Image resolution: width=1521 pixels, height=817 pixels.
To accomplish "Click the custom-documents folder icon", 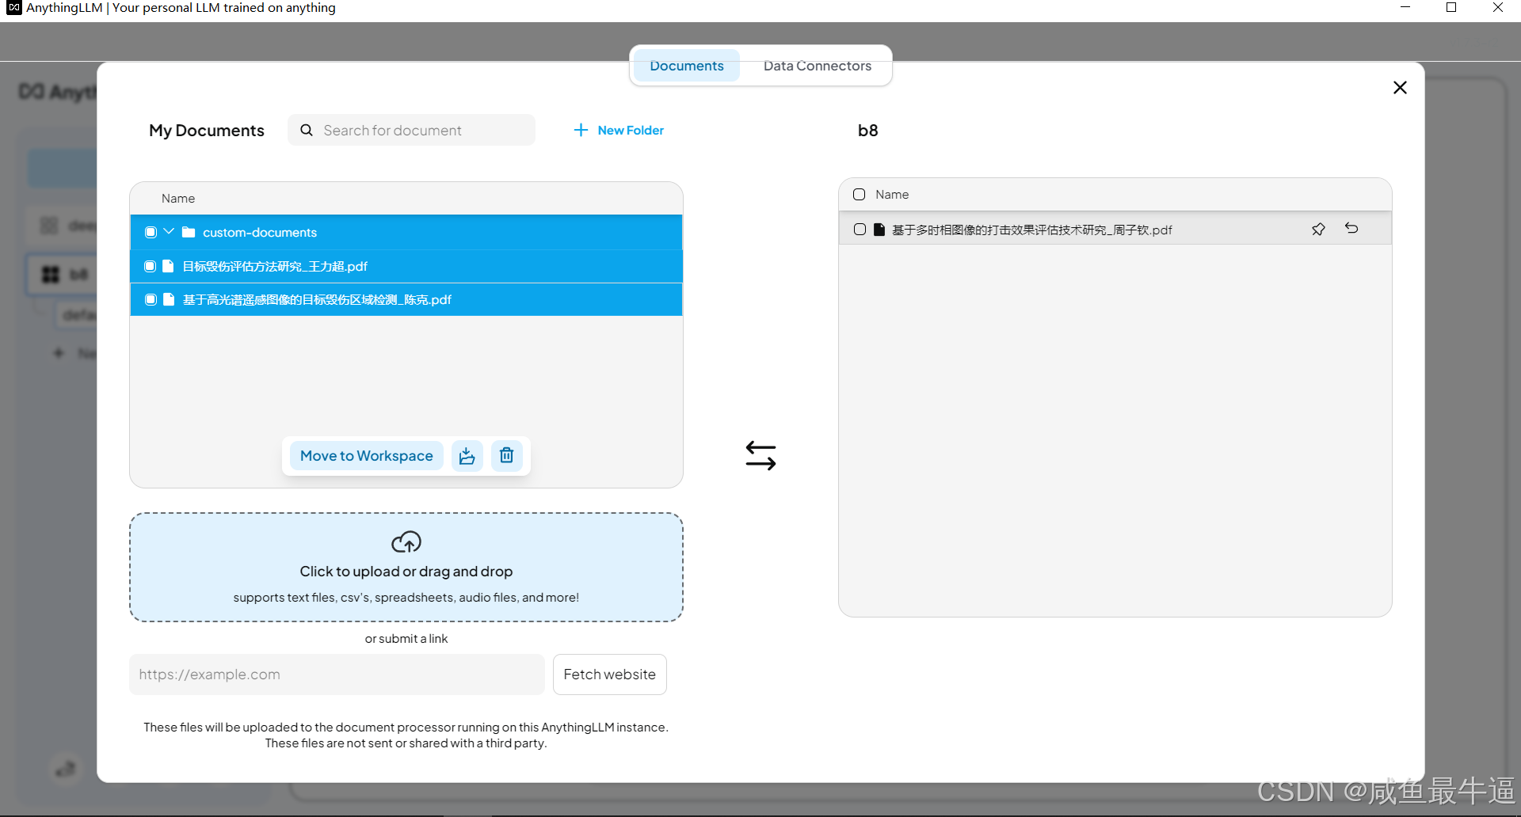I will [189, 232].
